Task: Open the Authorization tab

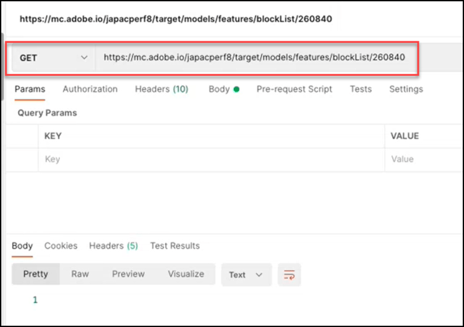Action: coord(90,89)
